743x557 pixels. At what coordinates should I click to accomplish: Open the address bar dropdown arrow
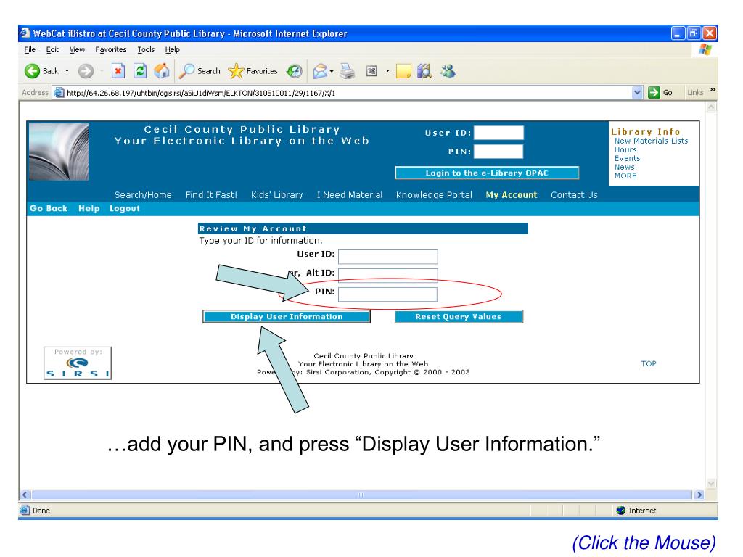click(637, 92)
